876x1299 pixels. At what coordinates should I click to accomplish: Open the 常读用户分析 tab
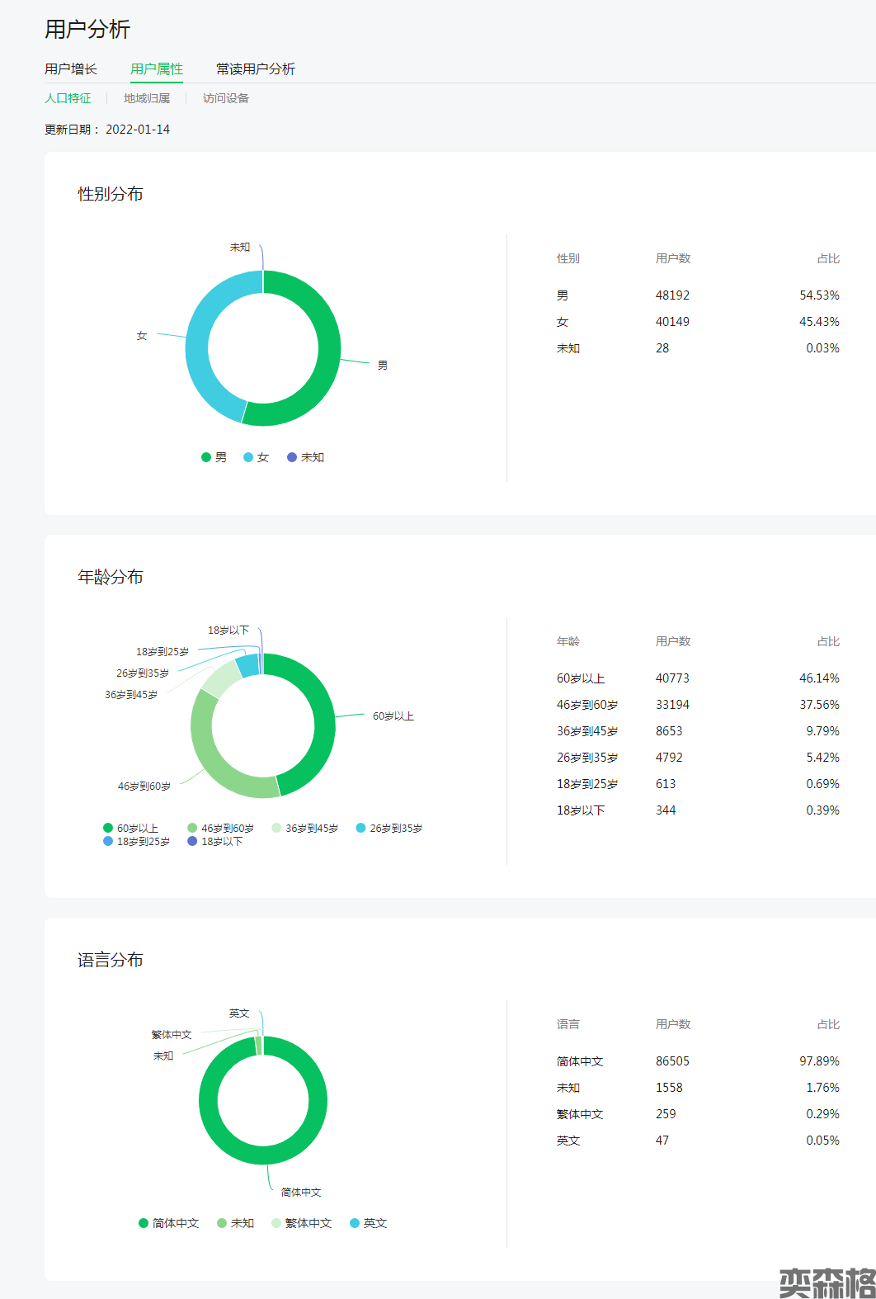(255, 68)
